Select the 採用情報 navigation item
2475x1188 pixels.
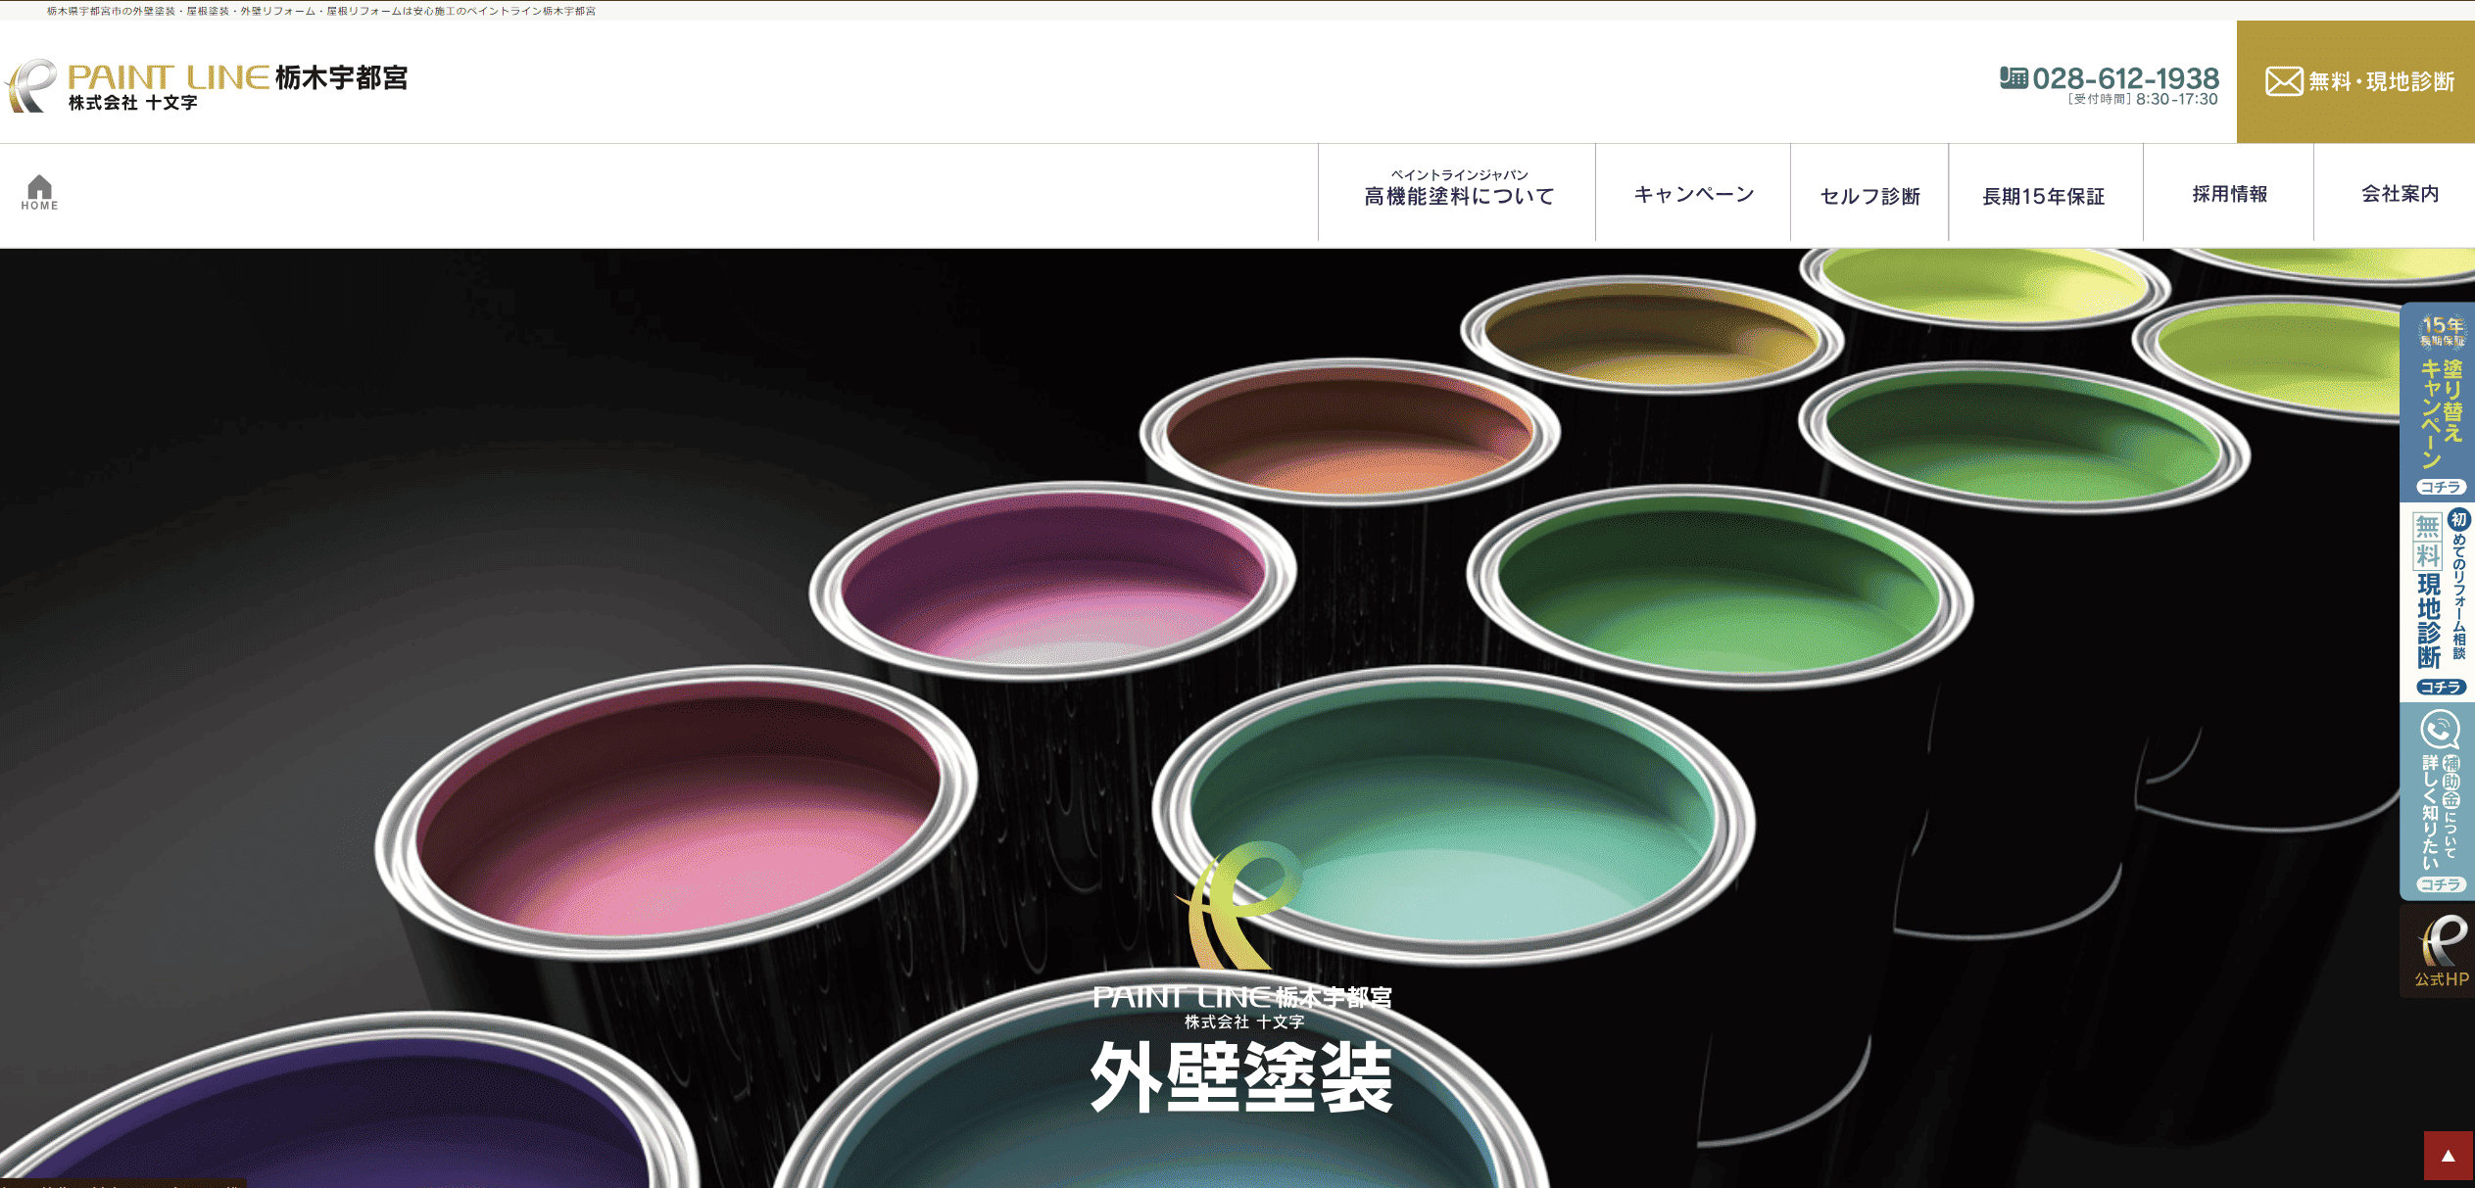[2229, 193]
